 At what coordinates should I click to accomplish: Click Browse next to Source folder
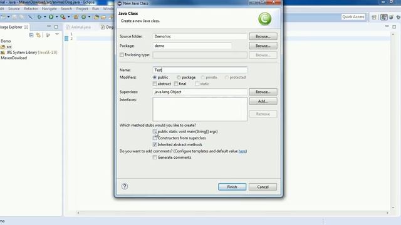click(x=263, y=36)
